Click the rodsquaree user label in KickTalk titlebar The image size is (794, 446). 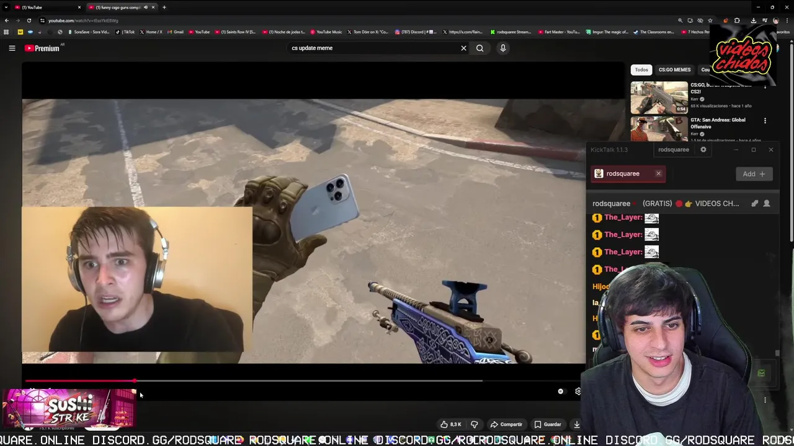tap(673, 149)
